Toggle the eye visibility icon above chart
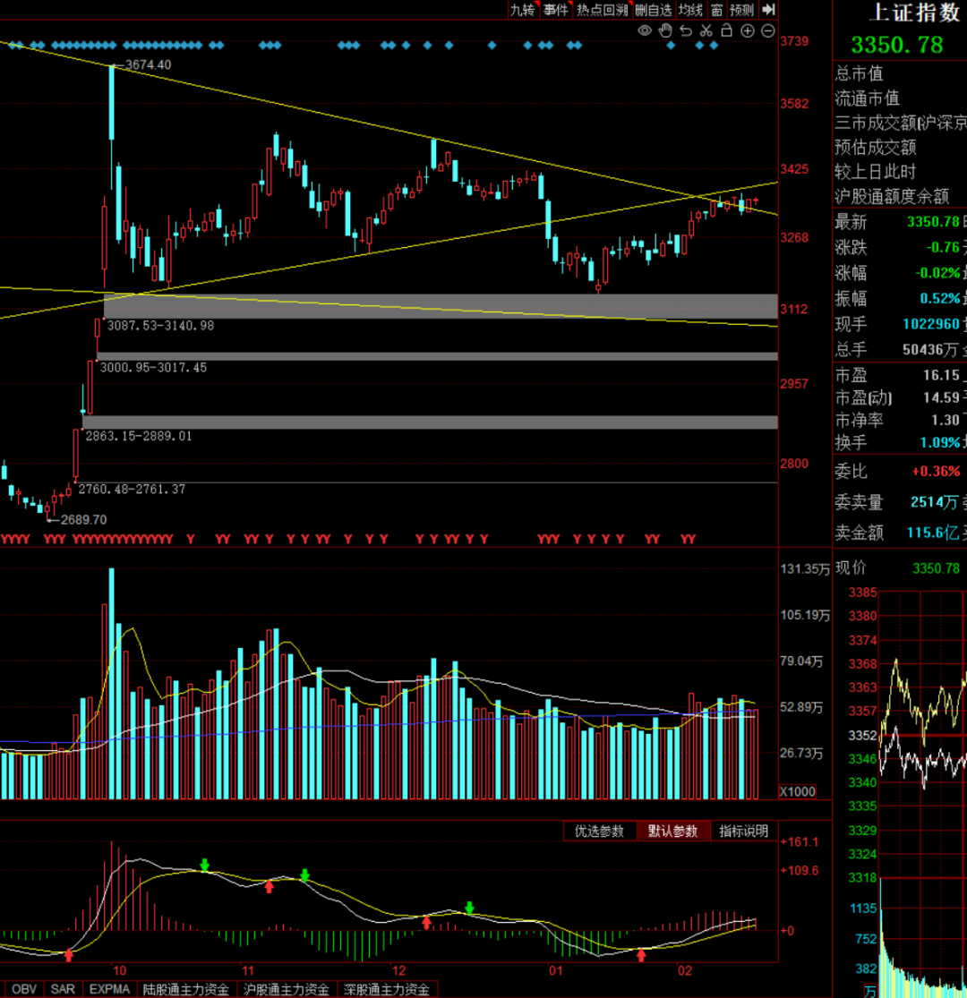 (645, 30)
